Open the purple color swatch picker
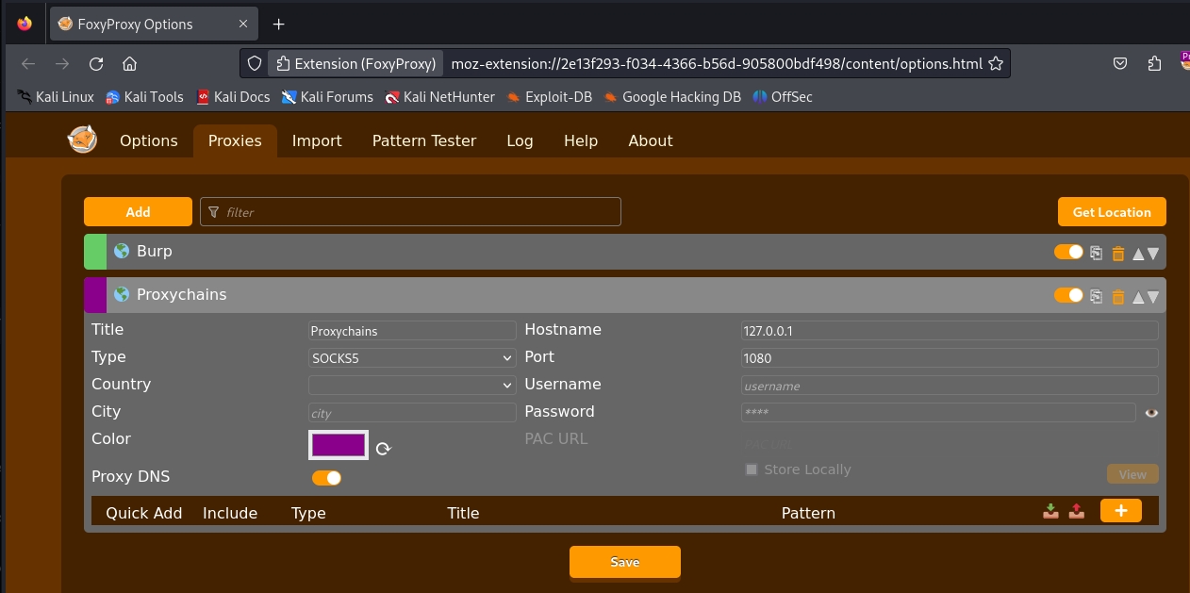 click(x=339, y=445)
